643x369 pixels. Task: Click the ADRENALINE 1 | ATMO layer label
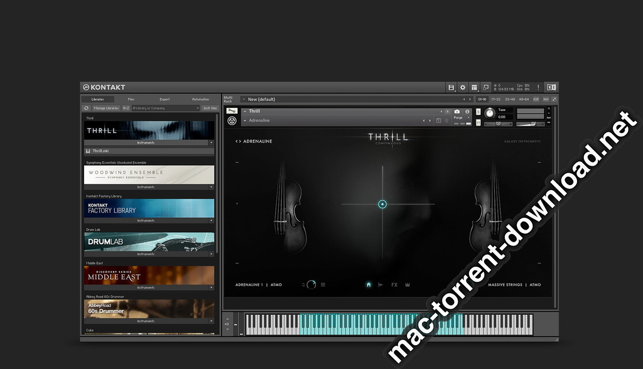258,284
